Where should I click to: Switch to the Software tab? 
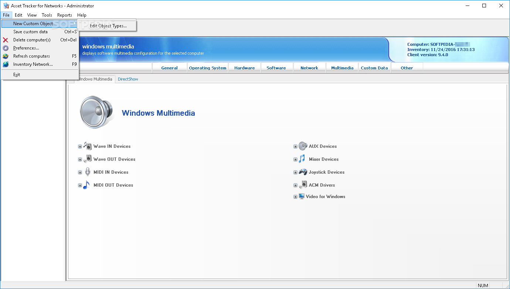[276, 68]
